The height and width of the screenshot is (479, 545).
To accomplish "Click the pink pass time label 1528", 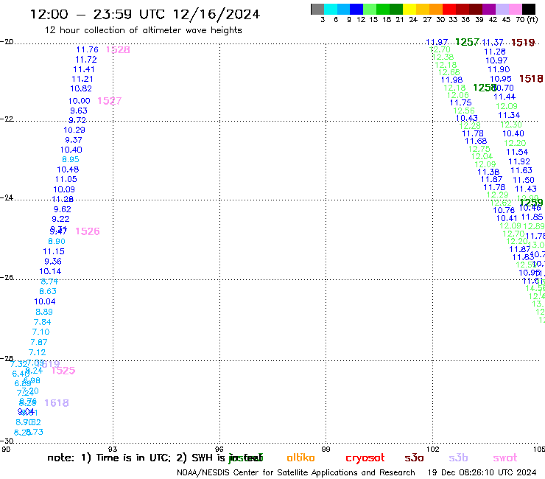I will point(118,50).
